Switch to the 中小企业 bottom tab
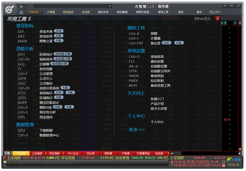246x171 pixels. tap(73, 153)
